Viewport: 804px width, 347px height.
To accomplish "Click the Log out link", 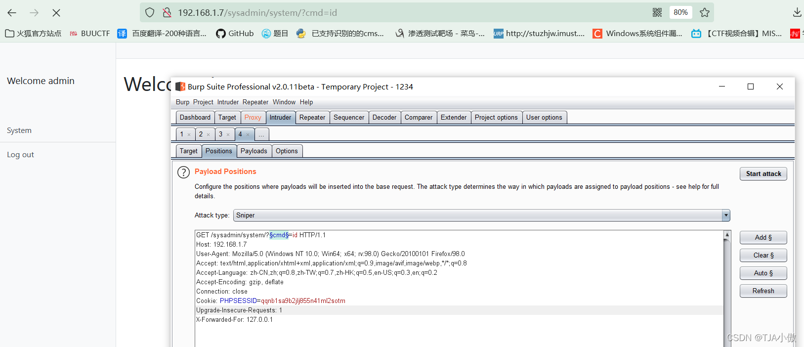I will point(20,155).
